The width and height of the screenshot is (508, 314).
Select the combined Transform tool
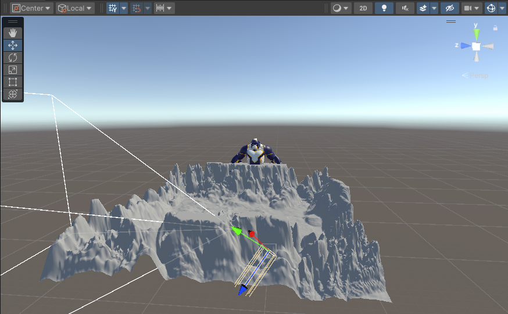point(13,94)
